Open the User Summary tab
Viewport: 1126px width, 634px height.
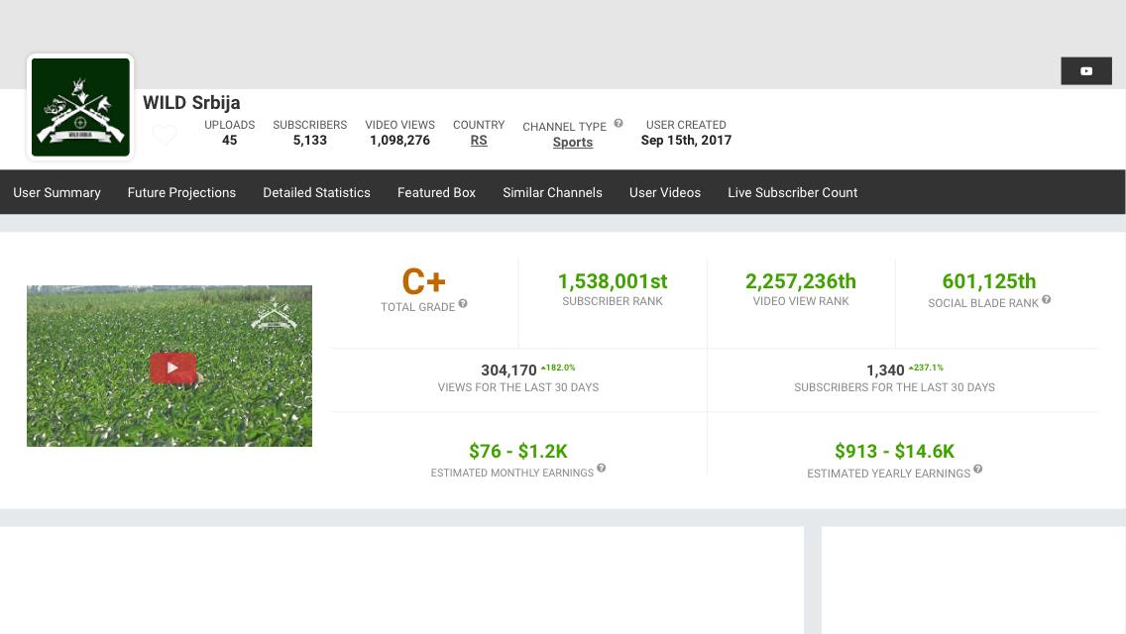(x=56, y=192)
